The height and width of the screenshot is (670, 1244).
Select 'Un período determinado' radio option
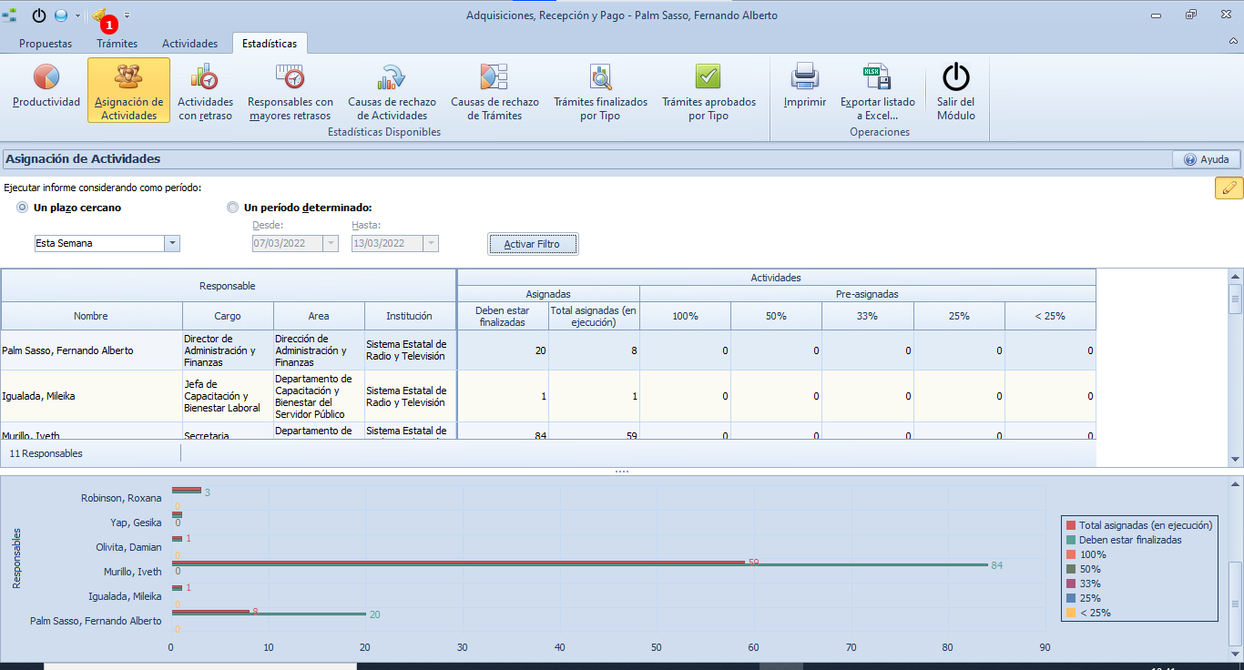[233, 208]
